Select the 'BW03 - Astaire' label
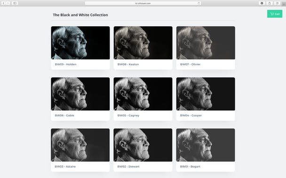This screenshot has width=286, height=178. (x=65, y=166)
